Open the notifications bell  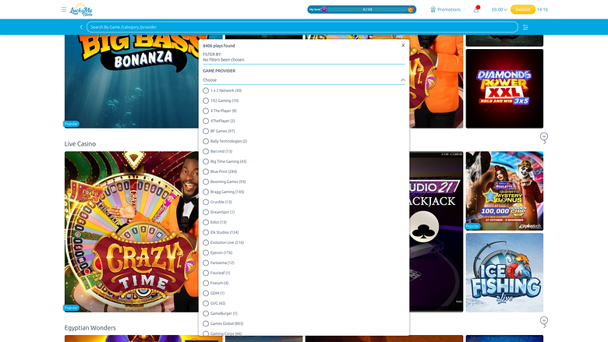coord(476,9)
